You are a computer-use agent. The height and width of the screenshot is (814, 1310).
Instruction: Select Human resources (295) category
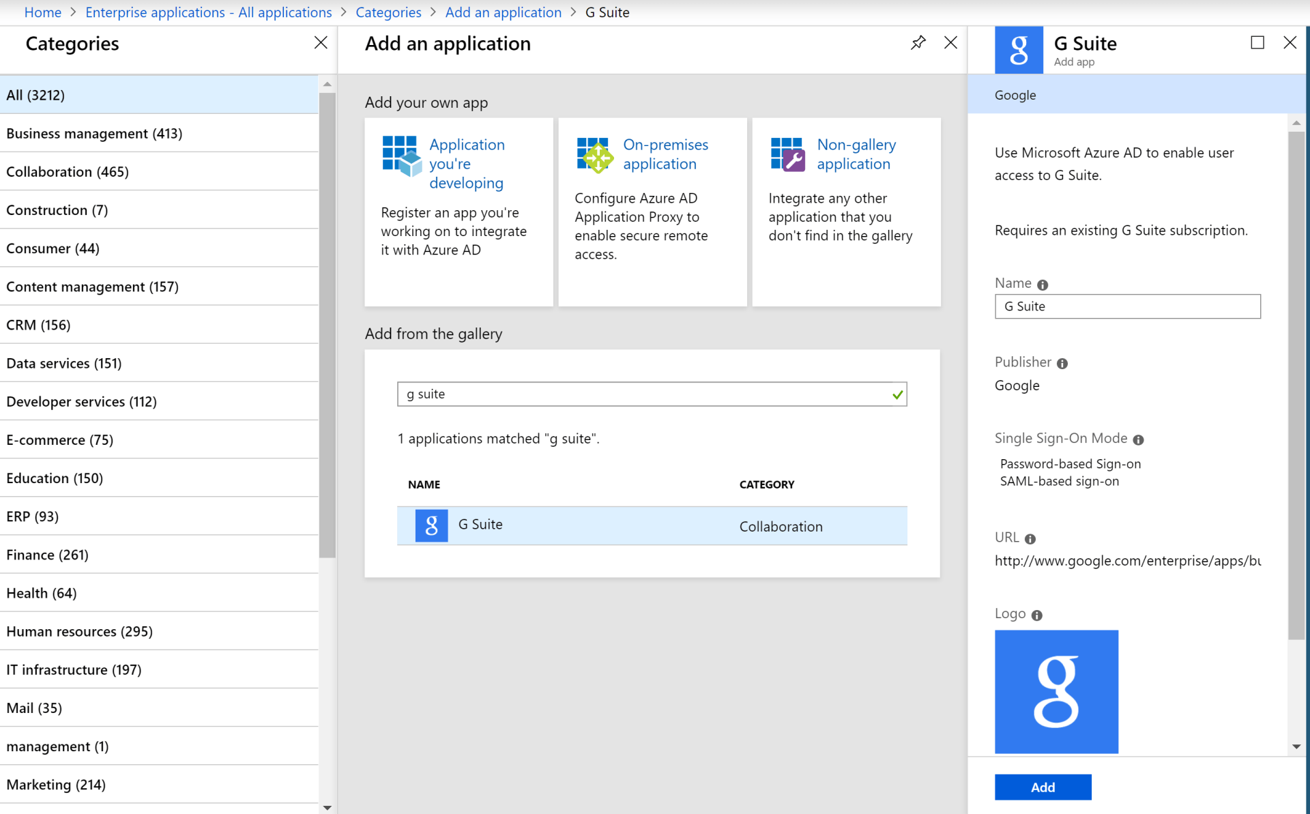tap(159, 631)
